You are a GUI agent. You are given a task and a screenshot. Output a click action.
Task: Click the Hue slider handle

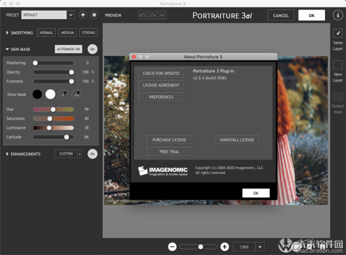point(53,109)
